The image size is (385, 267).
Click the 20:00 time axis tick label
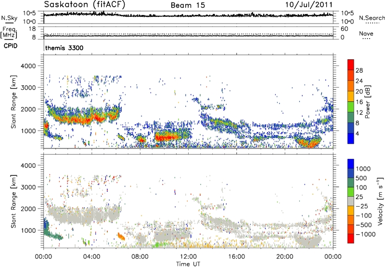click(285, 257)
